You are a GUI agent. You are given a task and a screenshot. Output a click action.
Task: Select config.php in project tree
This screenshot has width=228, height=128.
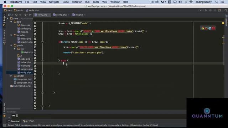click(25, 28)
